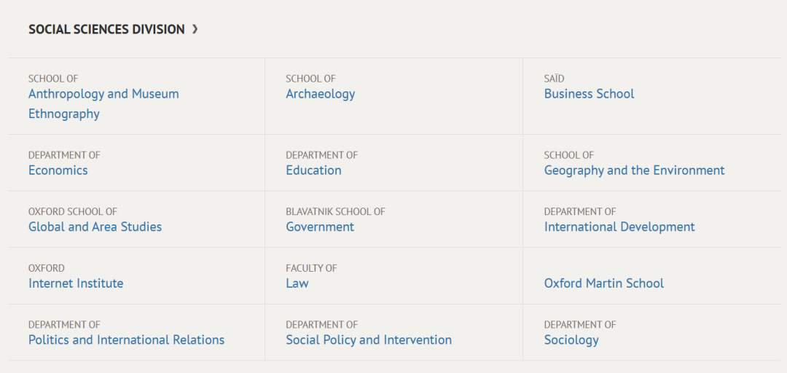787x373 pixels.
Task: Open Geography and the Environment link
Action: pyautogui.click(x=635, y=170)
